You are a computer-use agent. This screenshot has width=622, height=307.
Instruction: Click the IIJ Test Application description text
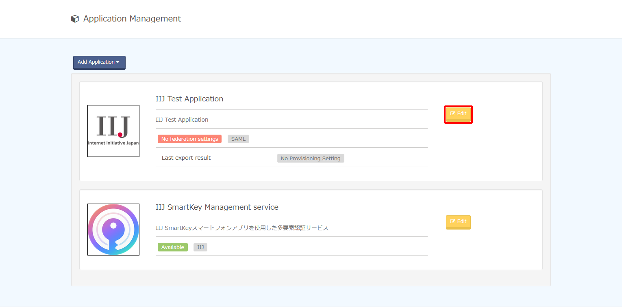pos(182,120)
